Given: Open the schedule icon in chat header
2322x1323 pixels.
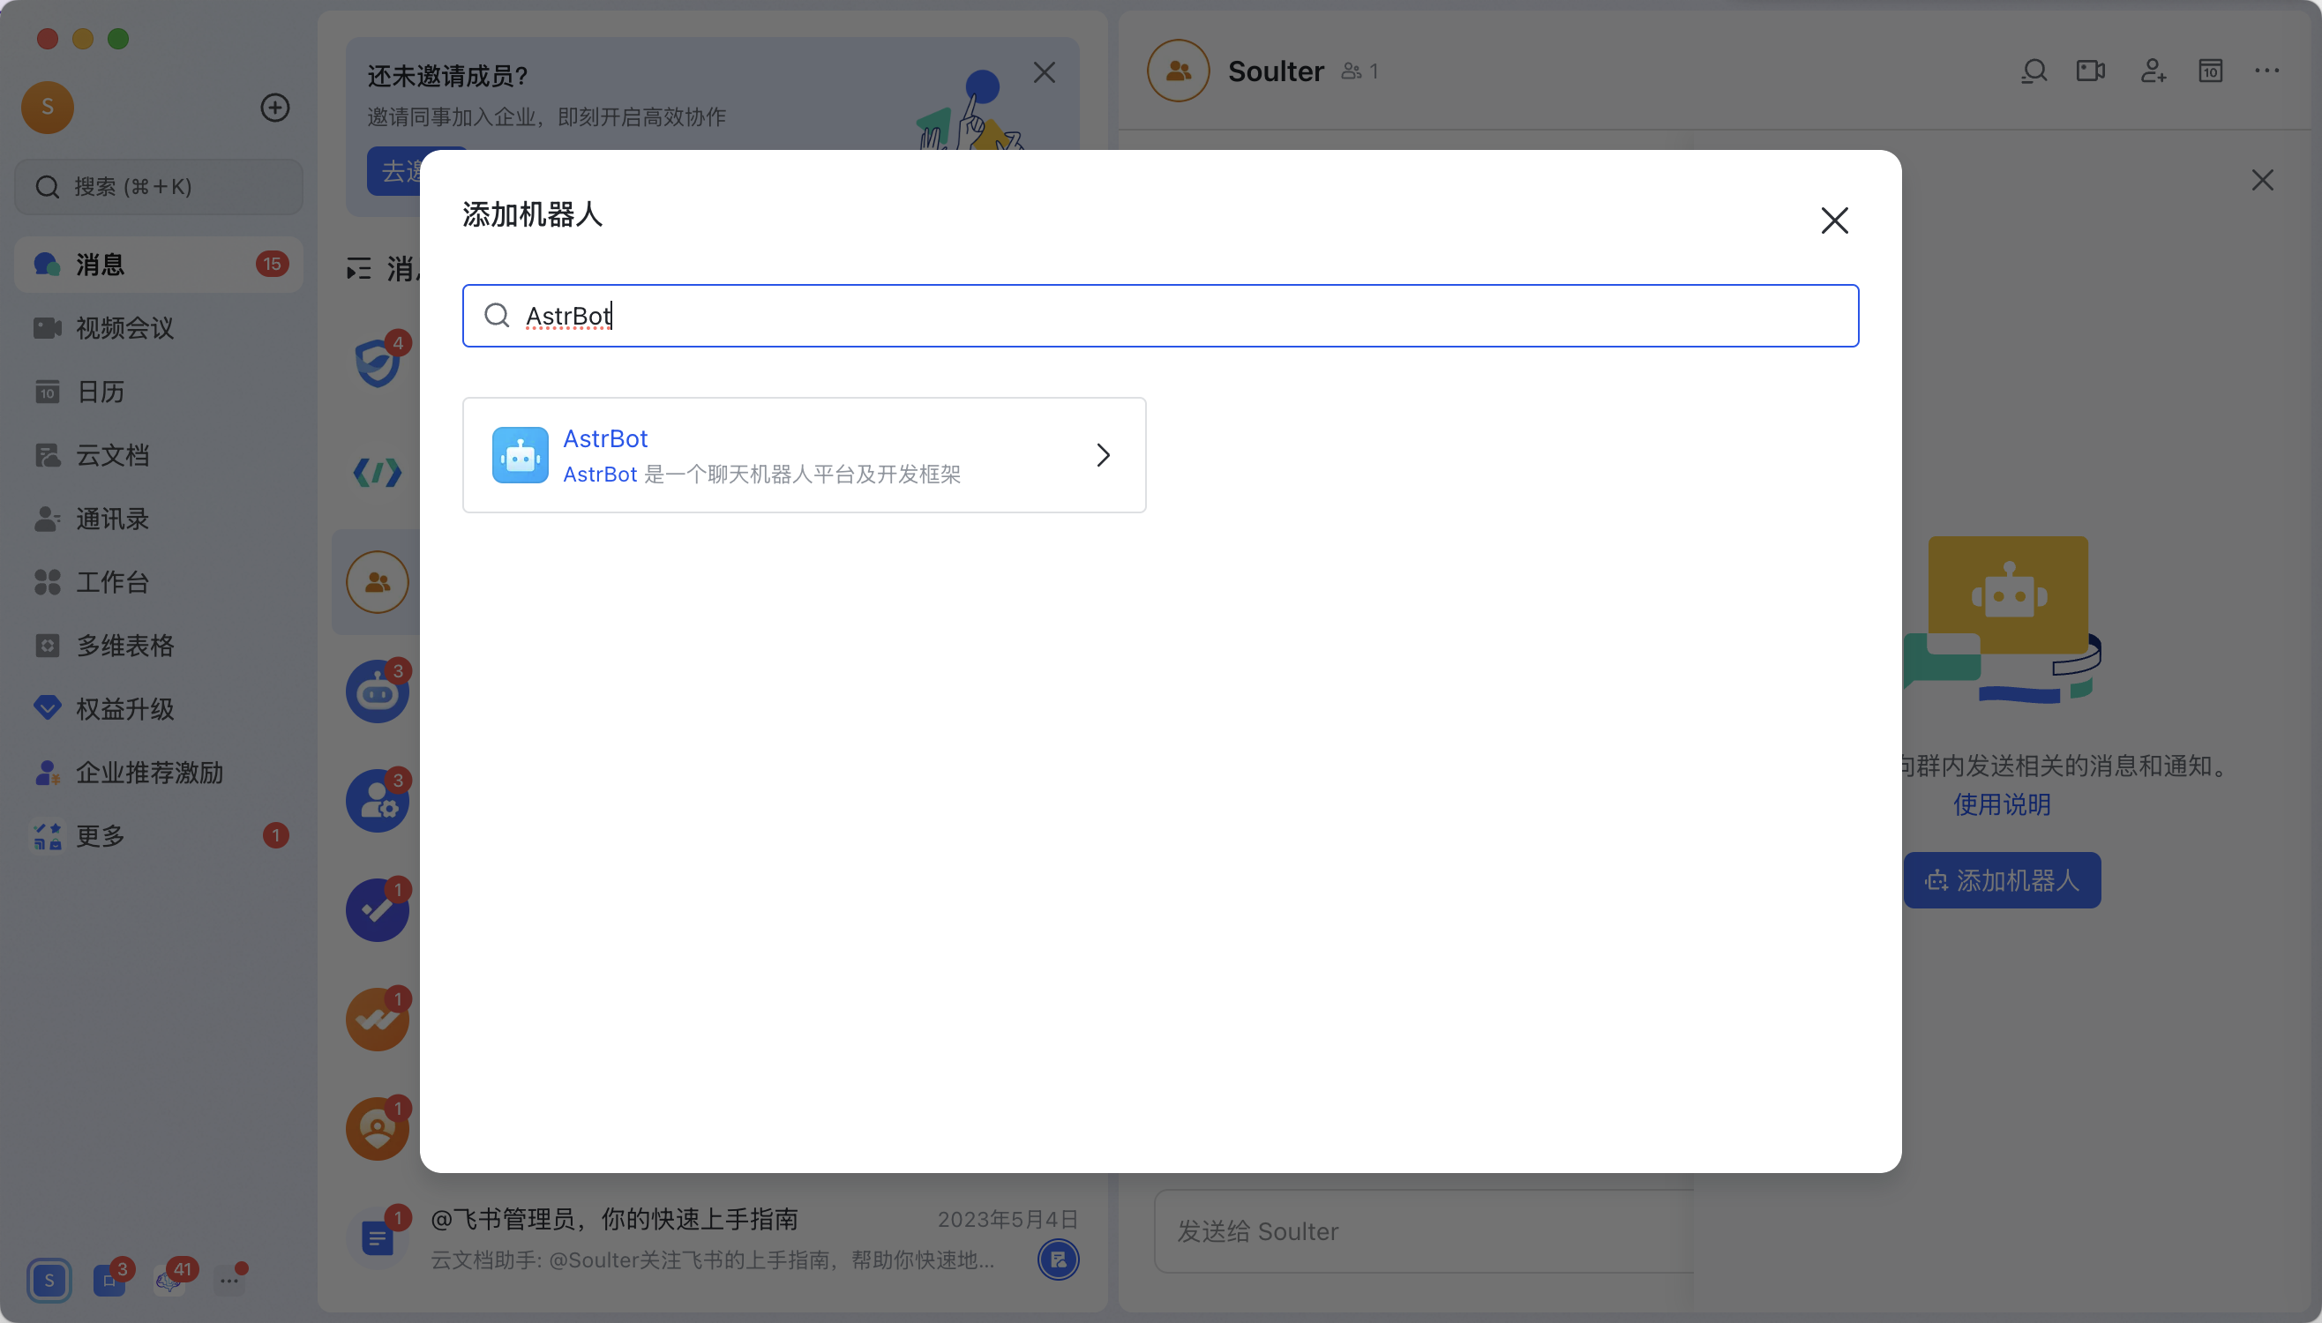Looking at the screenshot, I should tap(2210, 70).
